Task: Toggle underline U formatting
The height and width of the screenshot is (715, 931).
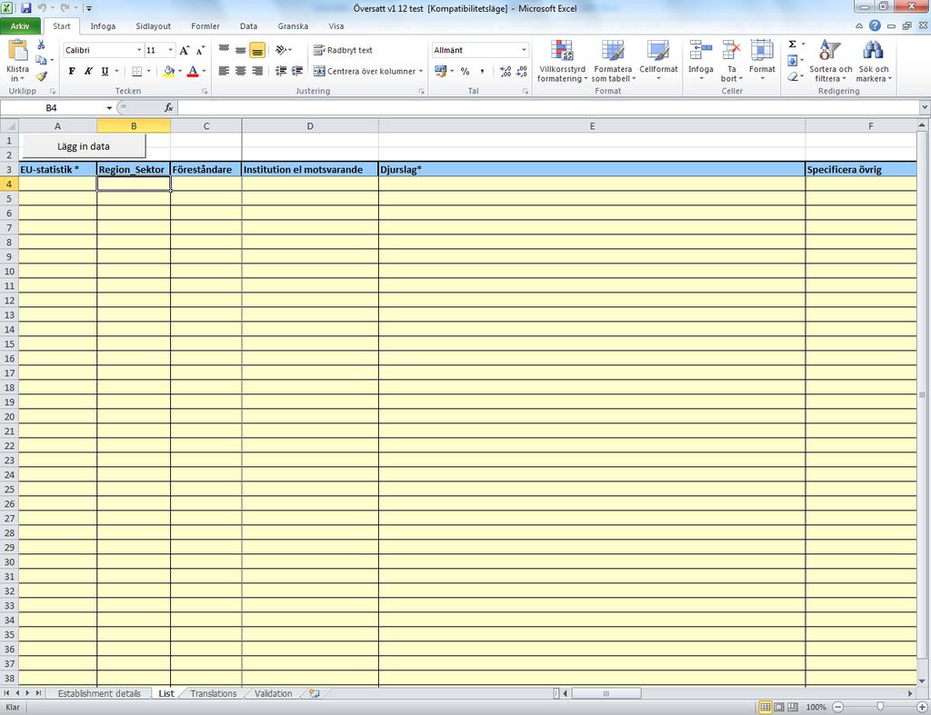Action: pos(105,71)
